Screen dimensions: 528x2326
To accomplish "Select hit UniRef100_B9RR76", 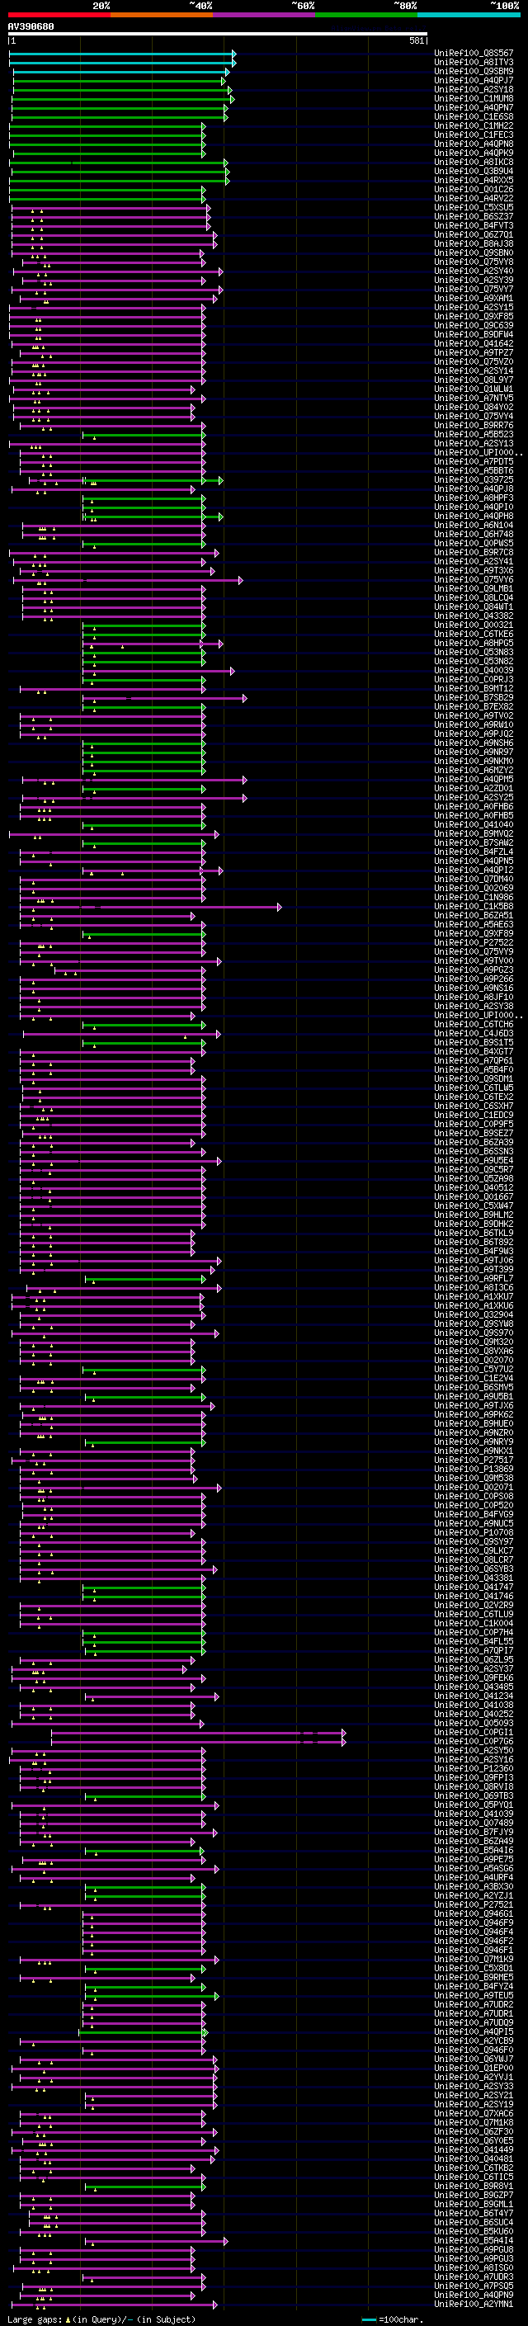I will point(474,425).
